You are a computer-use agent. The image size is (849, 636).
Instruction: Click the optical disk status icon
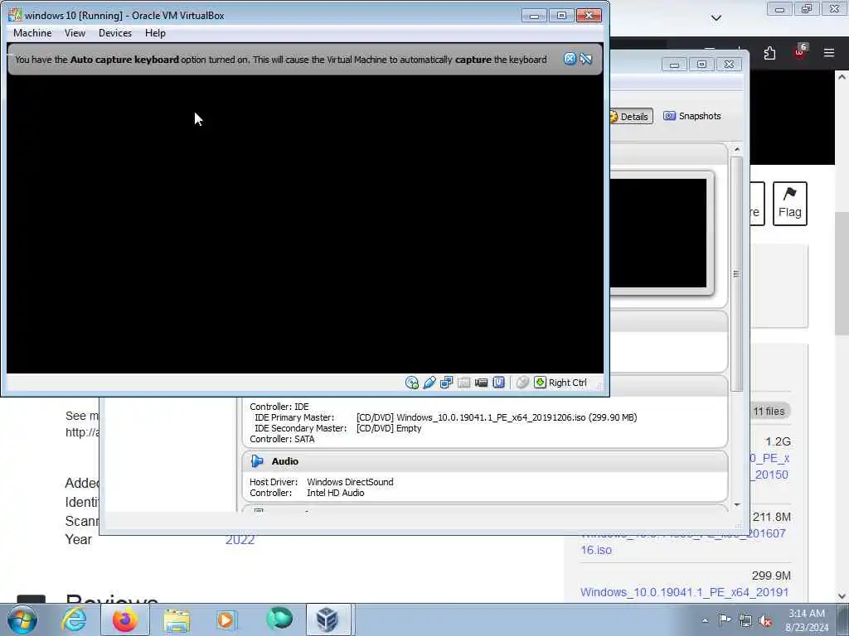411,383
